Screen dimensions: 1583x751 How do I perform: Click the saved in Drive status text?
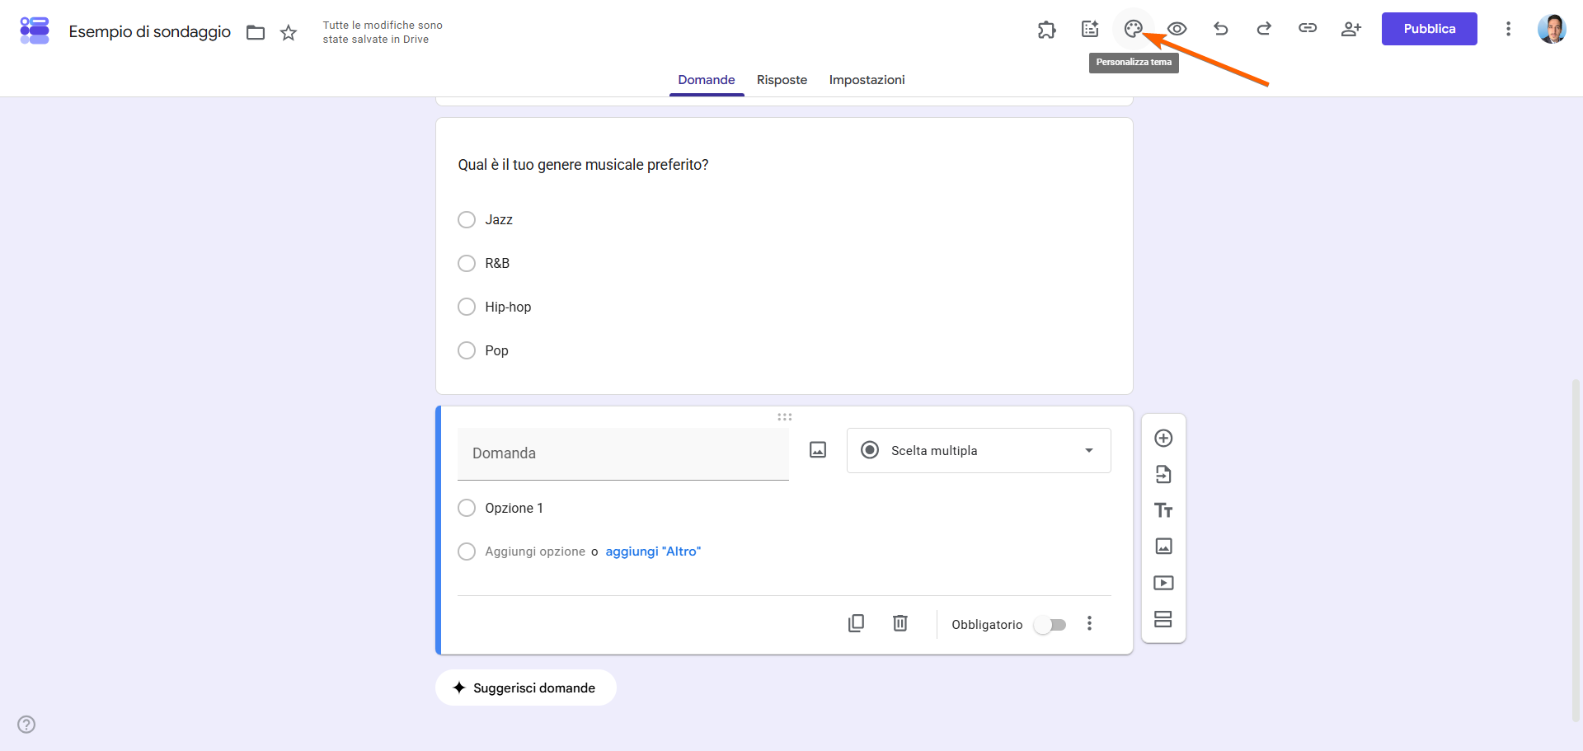point(383,32)
